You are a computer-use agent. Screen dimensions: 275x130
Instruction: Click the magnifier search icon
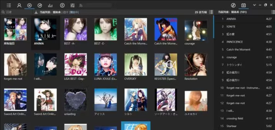tap(3, 12)
